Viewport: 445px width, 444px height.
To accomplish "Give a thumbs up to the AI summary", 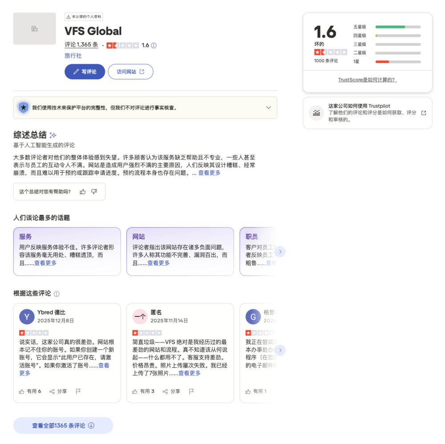I will point(83,191).
